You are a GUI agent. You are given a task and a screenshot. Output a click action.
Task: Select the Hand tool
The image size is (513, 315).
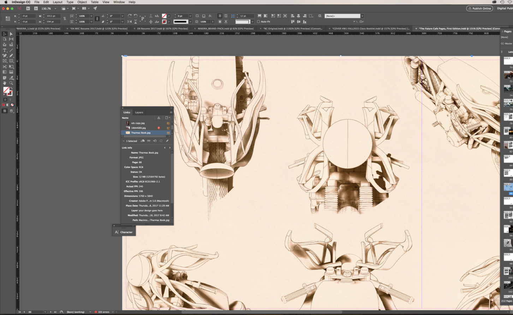pos(5,83)
